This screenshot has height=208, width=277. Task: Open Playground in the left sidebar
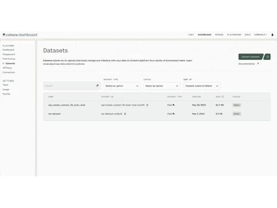pos(9,54)
